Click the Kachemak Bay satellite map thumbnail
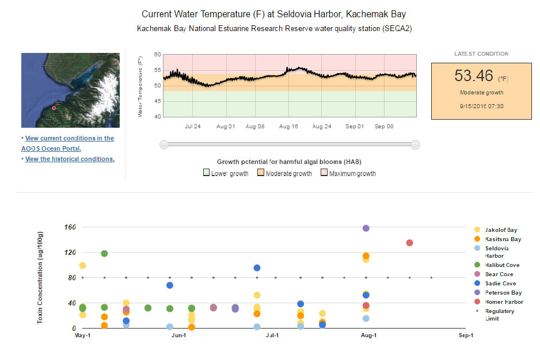The image size is (540, 351). click(70, 90)
